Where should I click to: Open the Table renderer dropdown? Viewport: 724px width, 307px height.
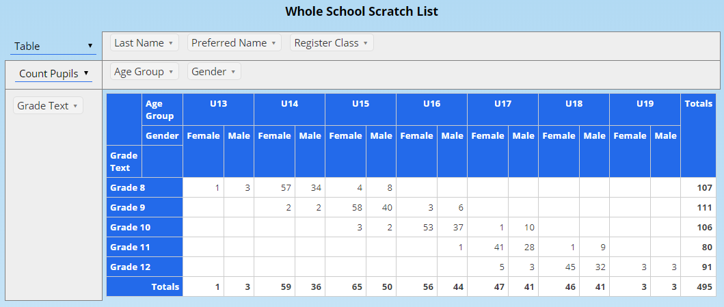pos(53,46)
